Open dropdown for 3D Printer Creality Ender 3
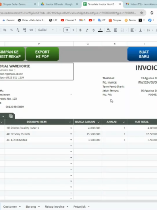The width and height of the screenshot is (157, 210). coord(71,128)
